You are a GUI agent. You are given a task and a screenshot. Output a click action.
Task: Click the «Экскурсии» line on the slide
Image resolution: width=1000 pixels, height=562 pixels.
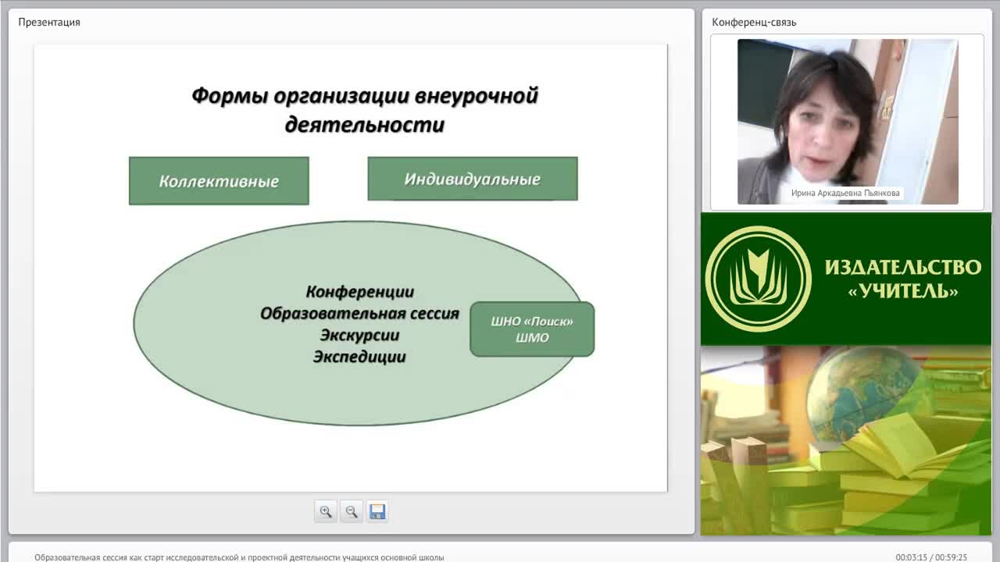coord(359,336)
